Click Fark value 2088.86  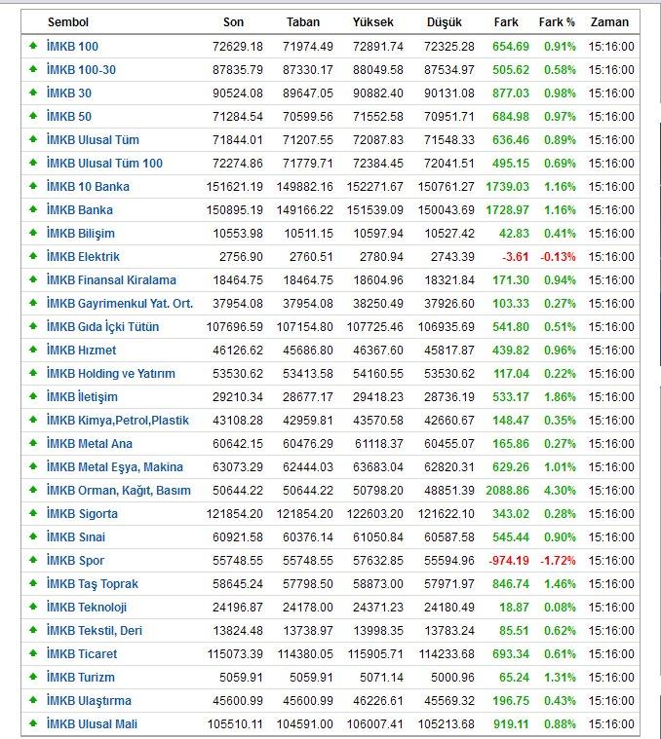click(508, 490)
